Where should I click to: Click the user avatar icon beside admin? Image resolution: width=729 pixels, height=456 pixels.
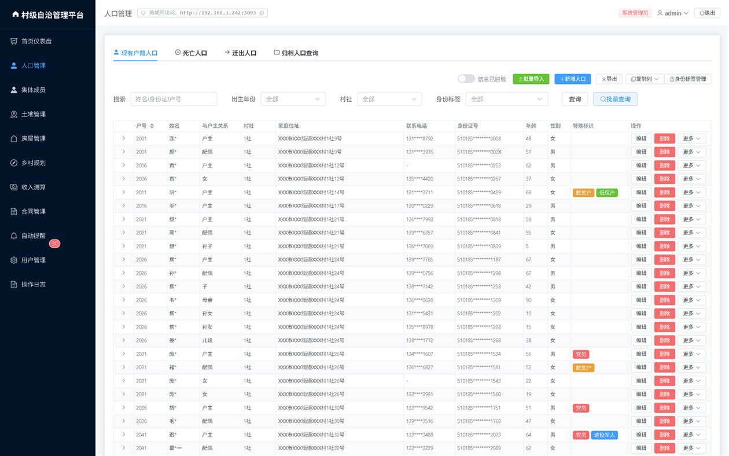(660, 13)
